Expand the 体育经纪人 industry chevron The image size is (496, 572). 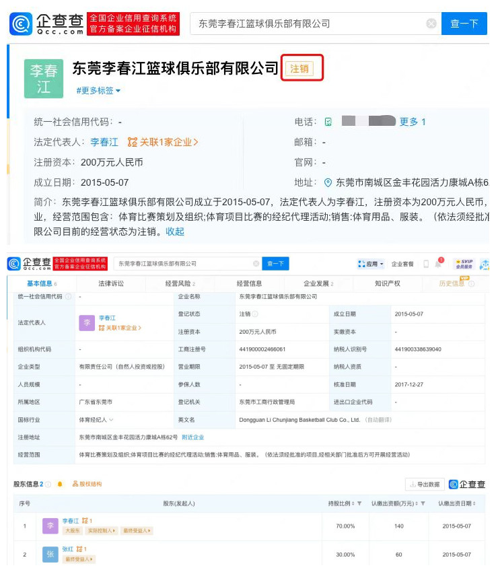(111, 420)
